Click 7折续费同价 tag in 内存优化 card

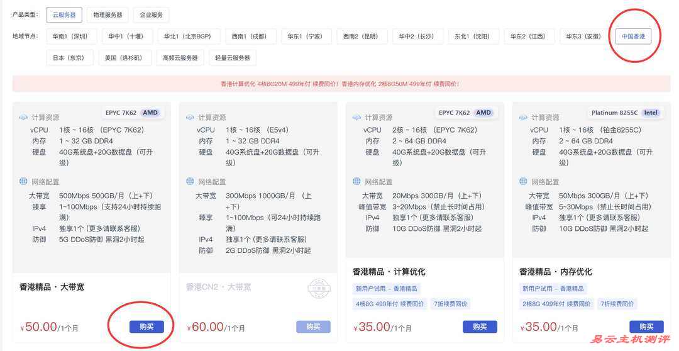pos(617,304)
